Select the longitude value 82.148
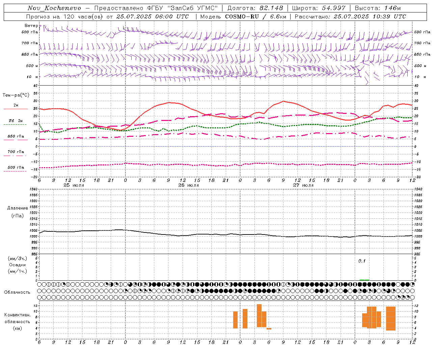 click(x=271, y=8)
